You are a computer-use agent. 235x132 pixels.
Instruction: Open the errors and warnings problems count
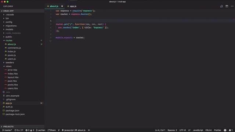(x=30, y=130)
